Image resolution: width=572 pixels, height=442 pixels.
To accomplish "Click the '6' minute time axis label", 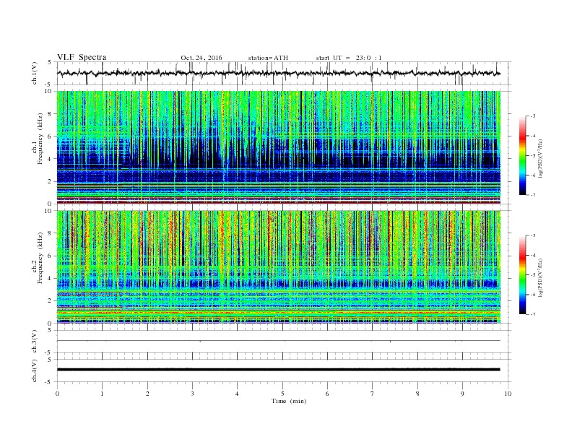I will coord(327,394).
